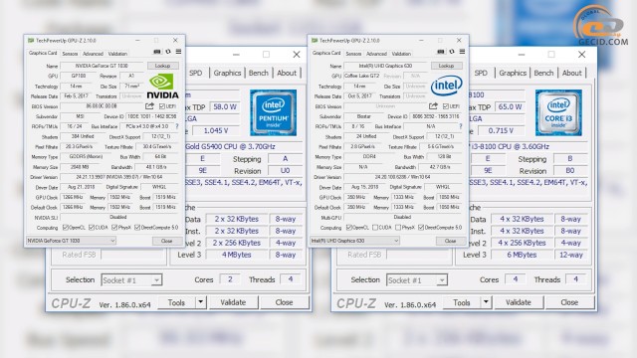Toggle CUDA checkbox in NVIDIA GPU-Z window
637x358 pixels.
[92, 228]
